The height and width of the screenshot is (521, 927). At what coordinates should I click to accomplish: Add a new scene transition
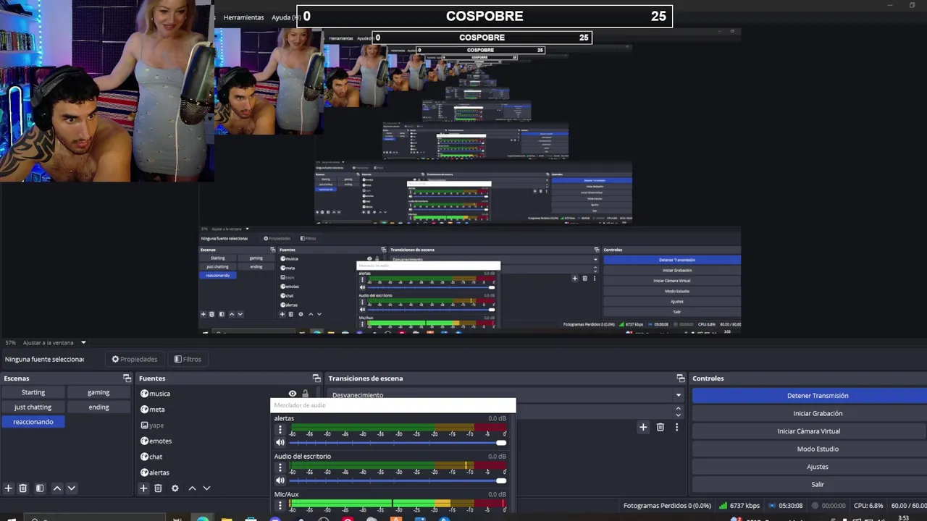tap(643, 427)
